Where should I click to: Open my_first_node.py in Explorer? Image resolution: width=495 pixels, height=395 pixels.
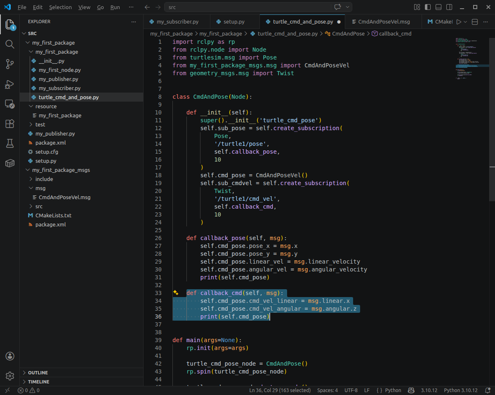click(x=60, y=70)
